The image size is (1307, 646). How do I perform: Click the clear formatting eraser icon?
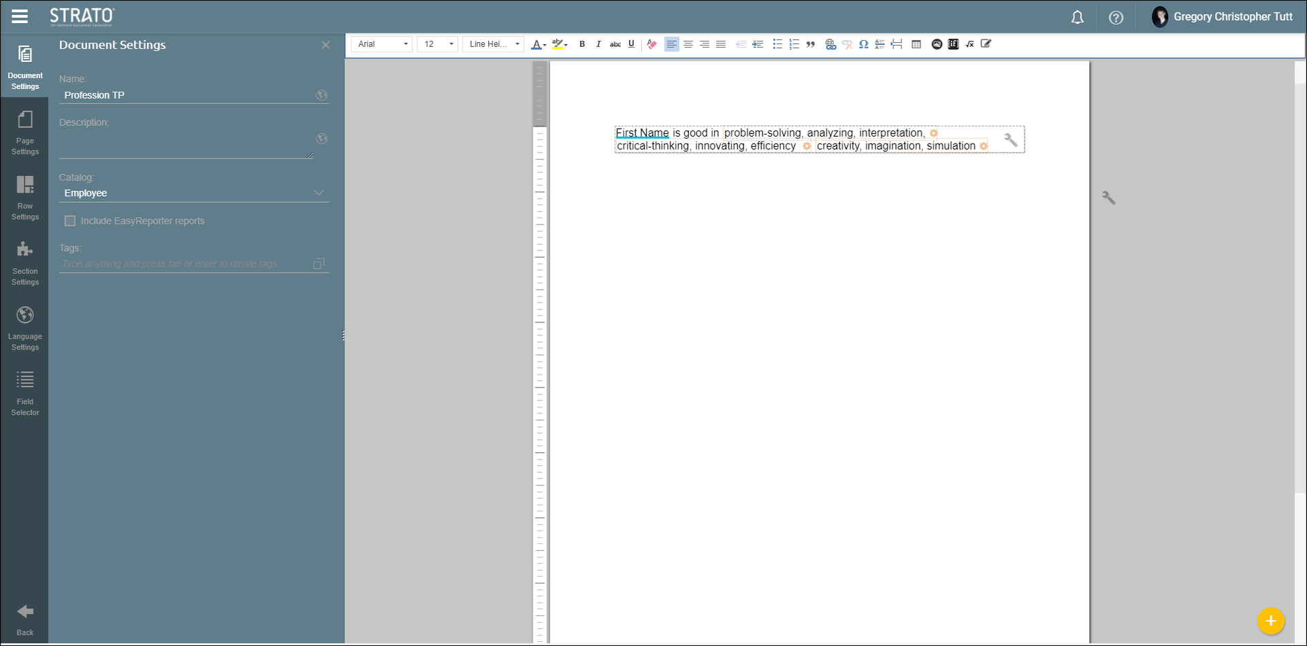[x=652, y=44]
